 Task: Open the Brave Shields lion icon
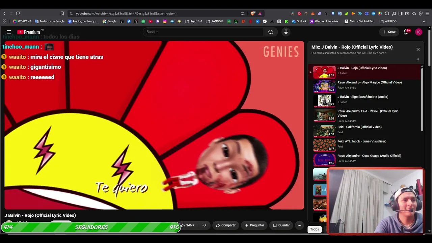[x=252, y=13]
